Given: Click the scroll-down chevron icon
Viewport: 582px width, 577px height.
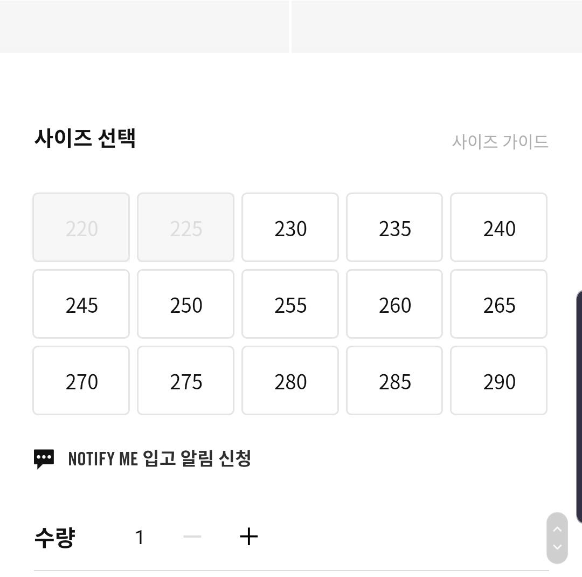Looking at the screenshot, I should click(557, 547).
